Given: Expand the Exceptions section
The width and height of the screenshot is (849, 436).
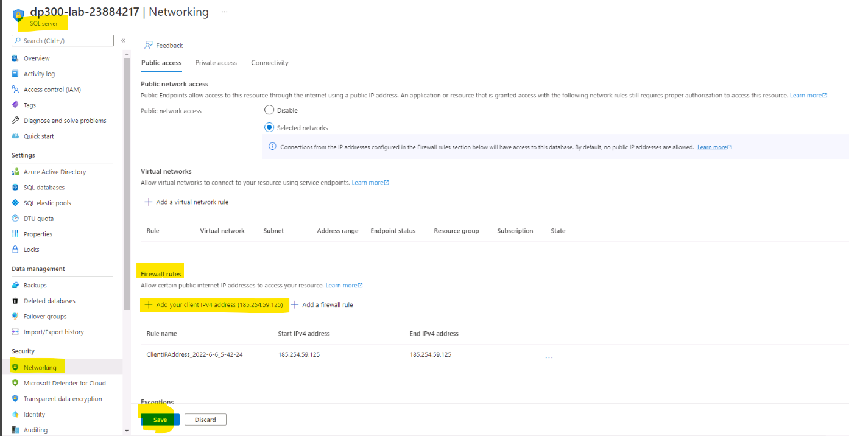Looking at the screenshot, I should 157,402.
